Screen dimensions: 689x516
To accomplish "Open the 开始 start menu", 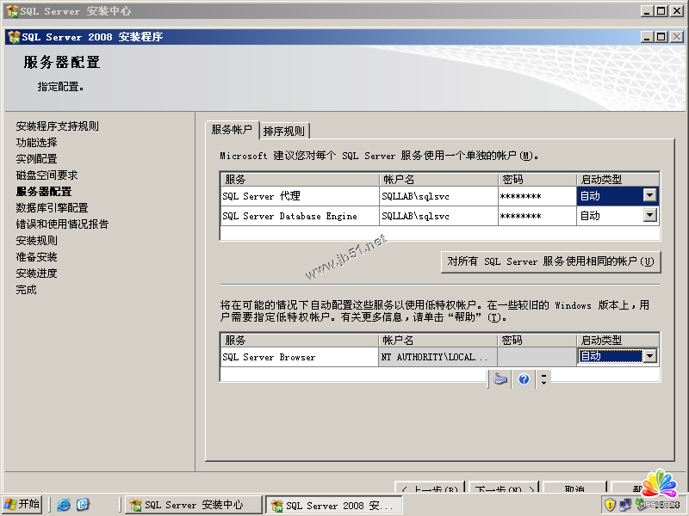I will [22, 505].
